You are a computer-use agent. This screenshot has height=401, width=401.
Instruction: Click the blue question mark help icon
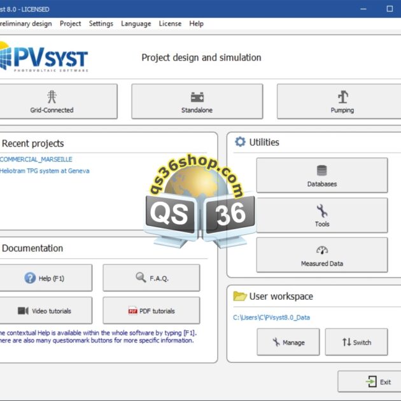point(30,278)
